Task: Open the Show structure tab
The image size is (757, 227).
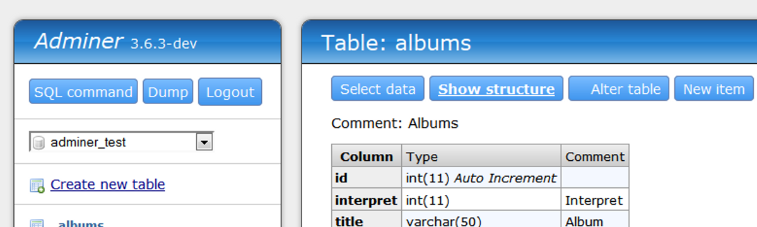Action: (x=496, y=89)
